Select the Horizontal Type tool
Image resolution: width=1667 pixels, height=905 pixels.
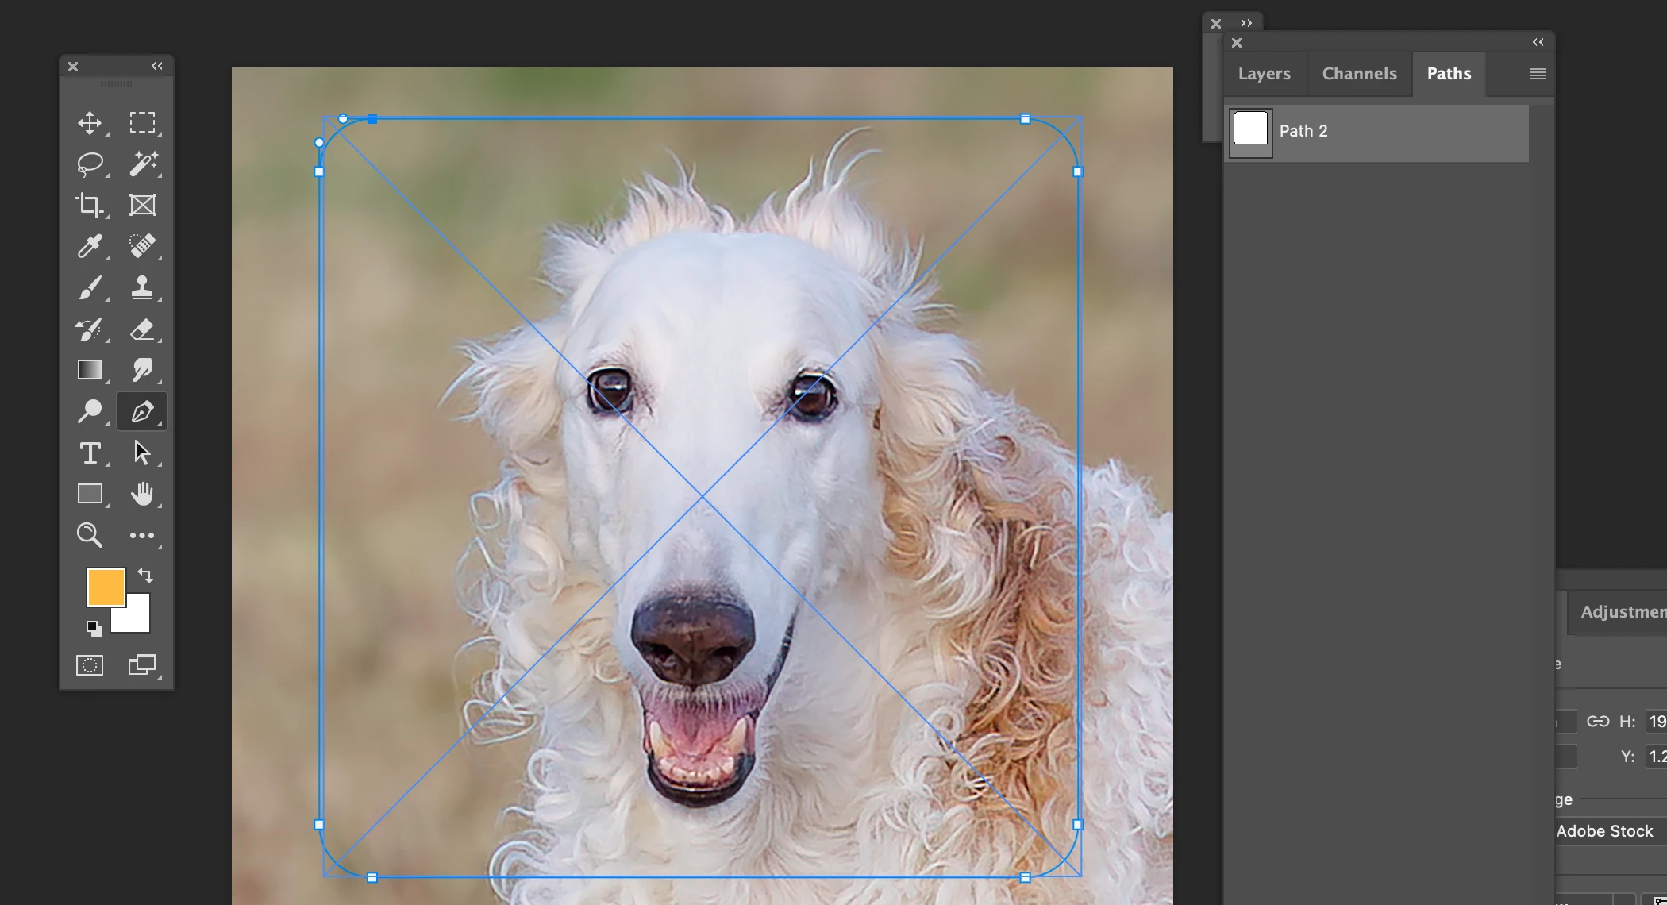pyautogui.click(x=89, y=453)
